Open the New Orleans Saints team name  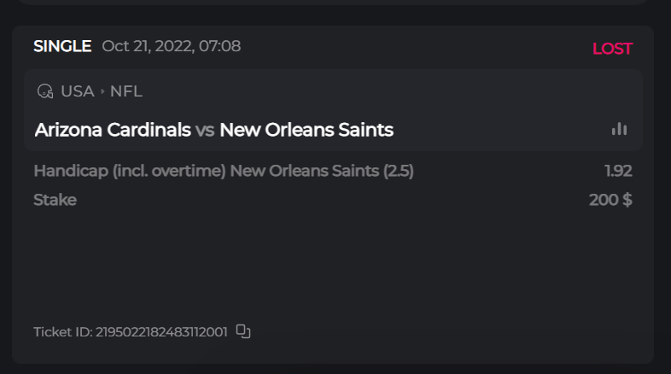point(306,130)
